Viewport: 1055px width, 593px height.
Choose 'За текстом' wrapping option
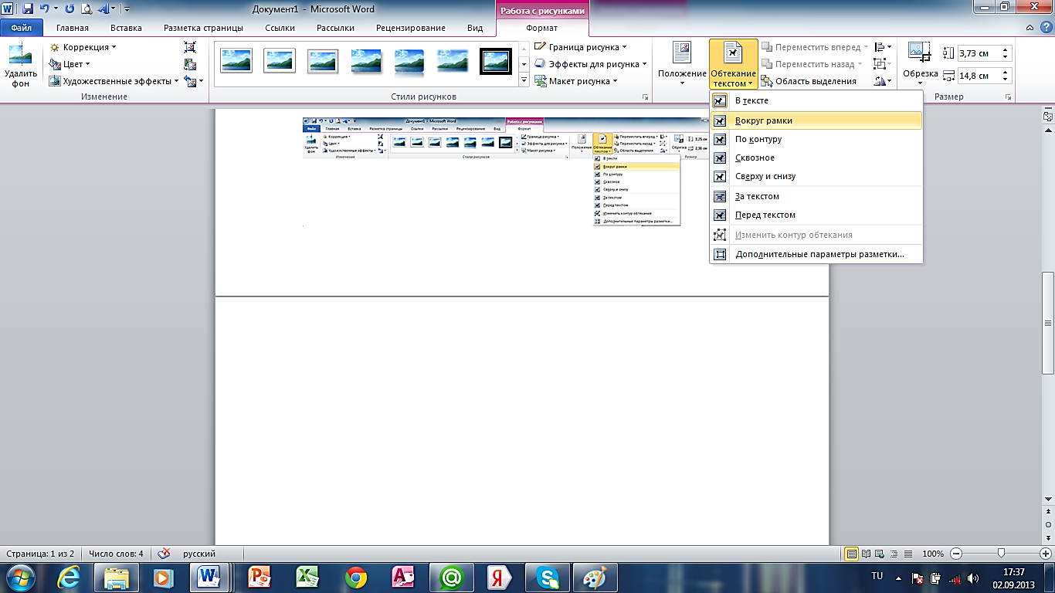(816, 196)
